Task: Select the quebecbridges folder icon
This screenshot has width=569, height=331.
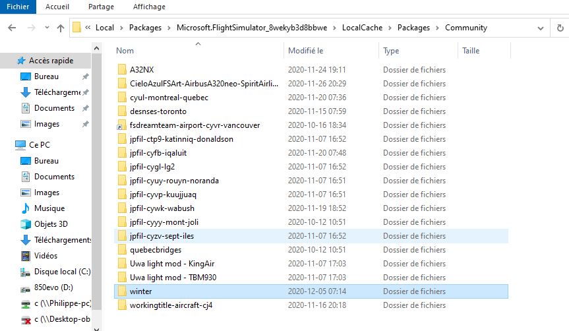Action: (122, 250)
